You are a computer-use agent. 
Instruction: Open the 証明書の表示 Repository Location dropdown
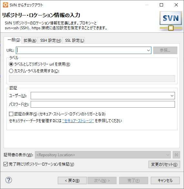click(103, 155)
